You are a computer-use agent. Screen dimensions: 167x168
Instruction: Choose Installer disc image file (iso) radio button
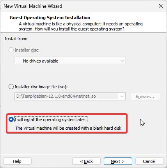(x=11, y=87)
